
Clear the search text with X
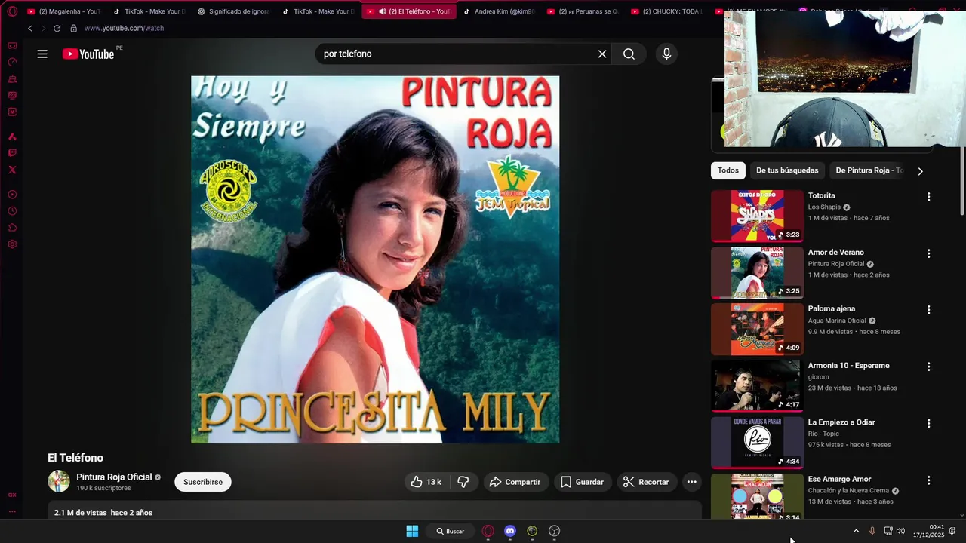[x=602, y=54]
